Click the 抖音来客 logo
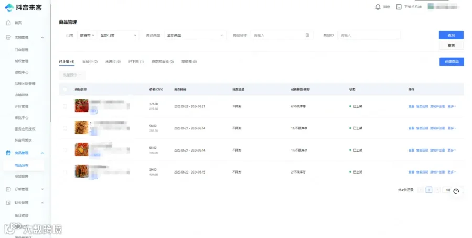 [24, 7]
